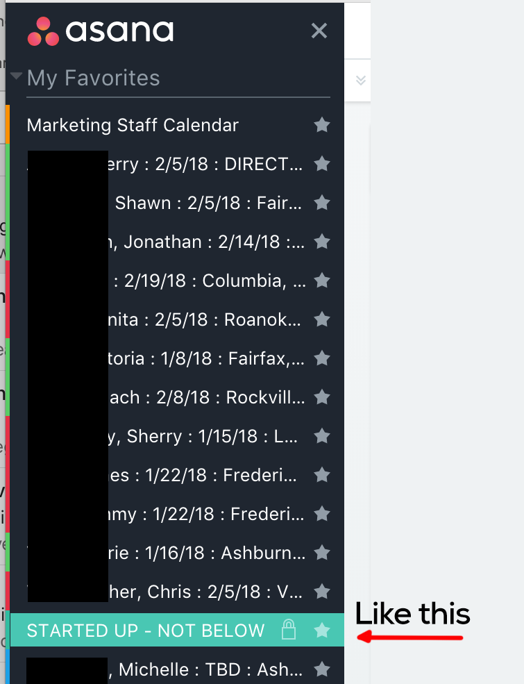The width and height of the screenshot is (524, 684).
Task: Collapse the My Favorites section
Action: 17,77
